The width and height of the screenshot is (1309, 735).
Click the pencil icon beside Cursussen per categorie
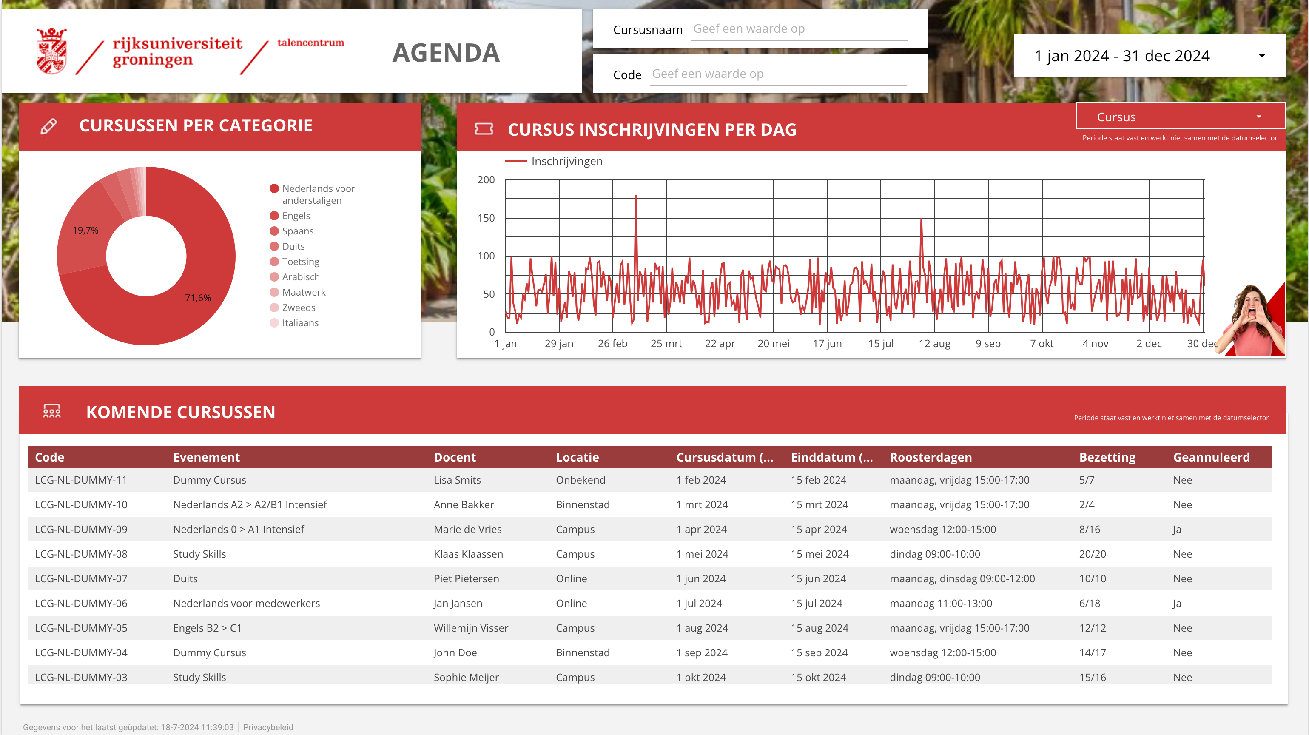(48, 126)
